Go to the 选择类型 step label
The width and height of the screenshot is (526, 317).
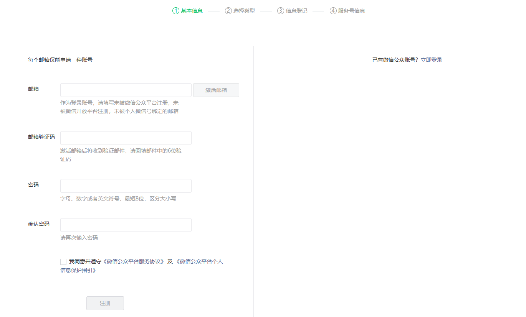244,11
